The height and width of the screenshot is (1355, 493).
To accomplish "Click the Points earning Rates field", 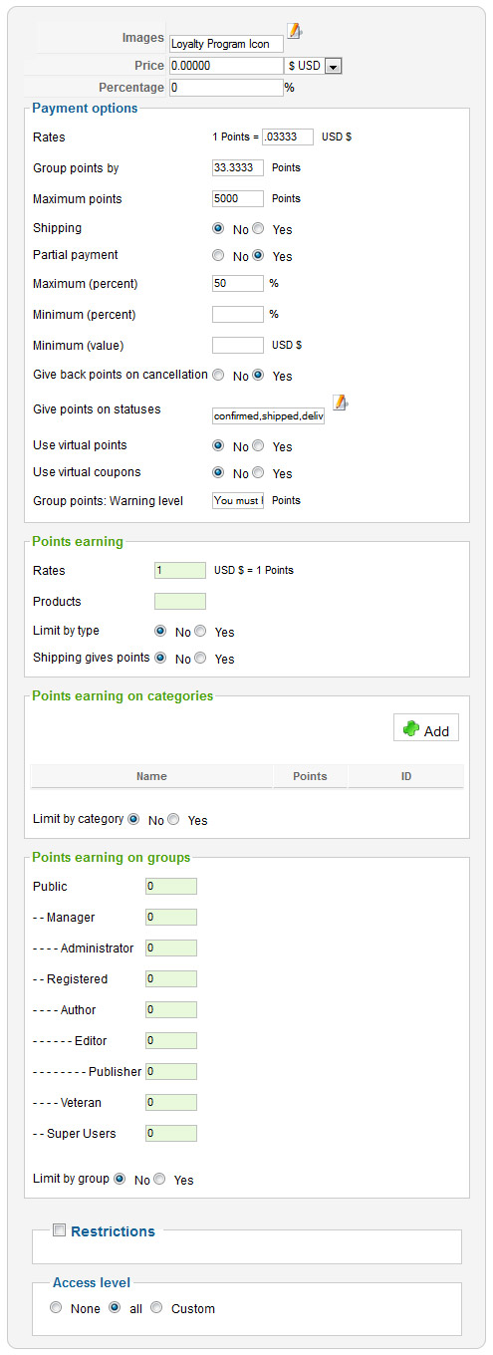I will tap(180, 571).
